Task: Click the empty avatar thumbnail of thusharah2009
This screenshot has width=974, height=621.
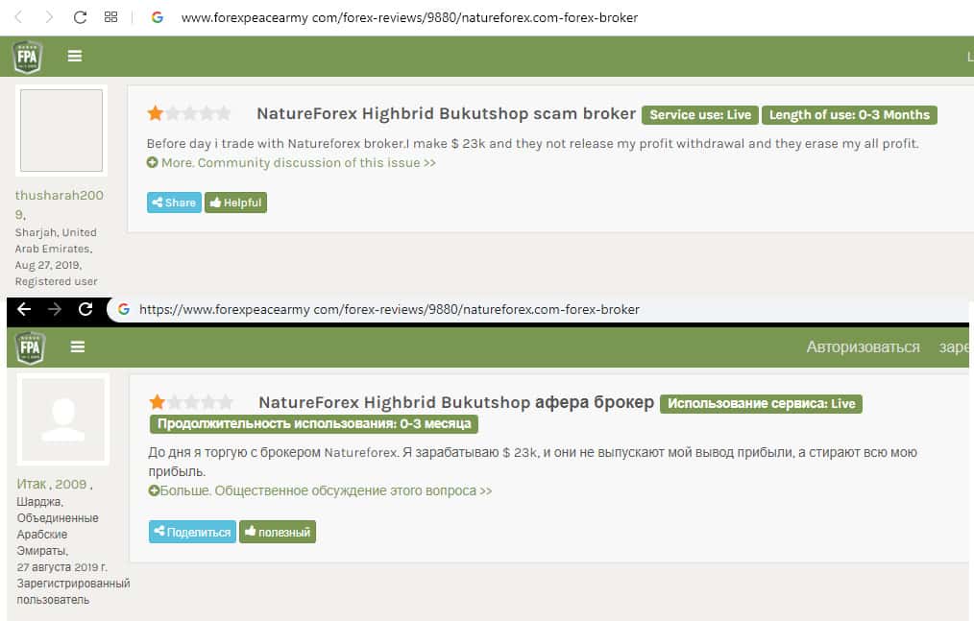Action: click(61, 131)
